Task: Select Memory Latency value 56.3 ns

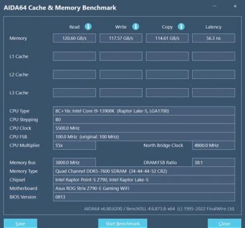Action: [214, 39]
